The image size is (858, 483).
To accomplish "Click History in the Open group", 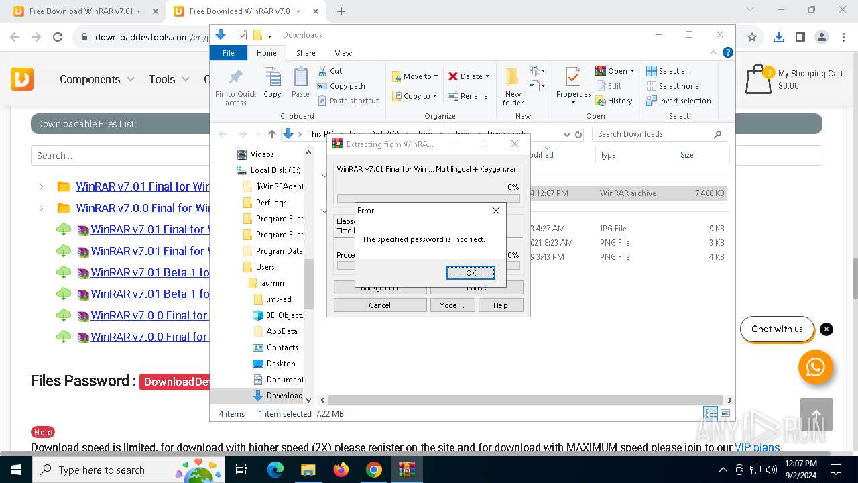I will (x=614, y=101).
